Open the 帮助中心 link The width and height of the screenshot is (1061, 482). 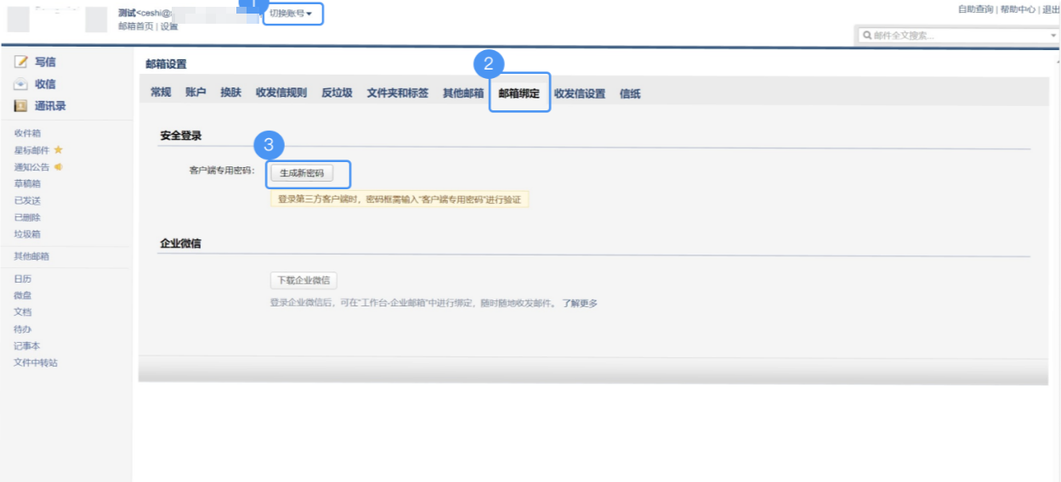point(1018,9)
